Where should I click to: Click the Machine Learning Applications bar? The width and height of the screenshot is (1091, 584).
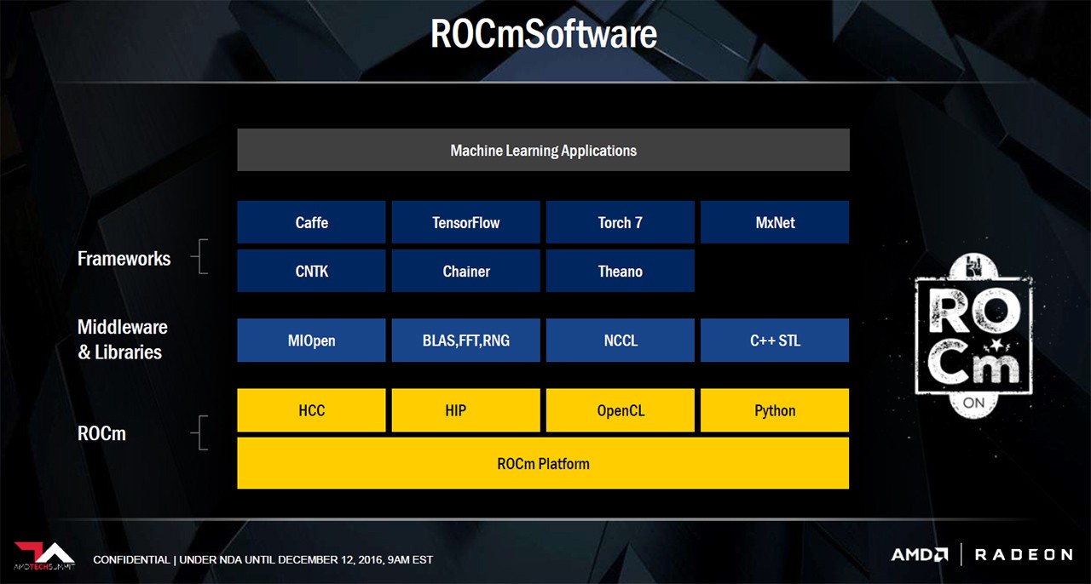pos(543,150)
